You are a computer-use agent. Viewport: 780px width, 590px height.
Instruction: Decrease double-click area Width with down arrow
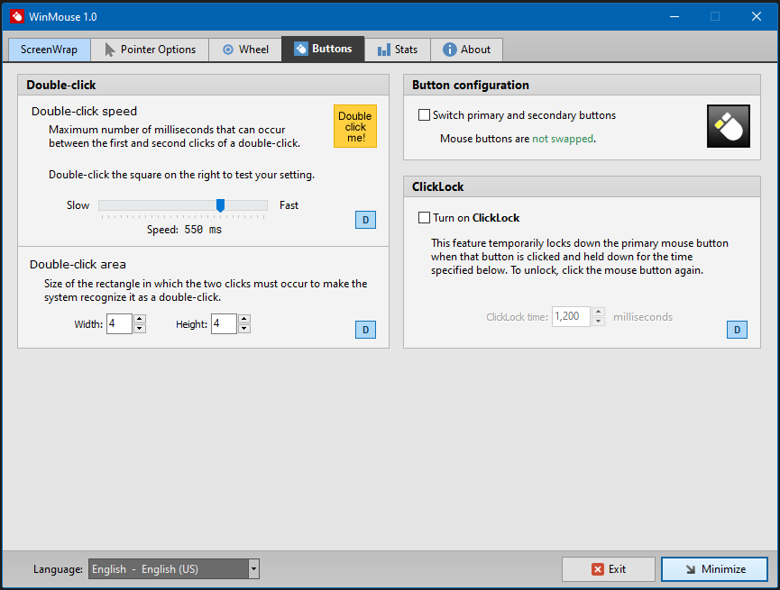(x=140, y=329)
